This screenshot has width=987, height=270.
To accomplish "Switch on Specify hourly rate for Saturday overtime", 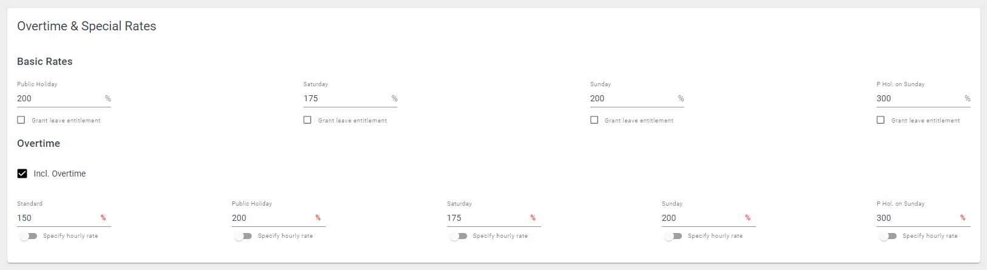I will (458, 236).
